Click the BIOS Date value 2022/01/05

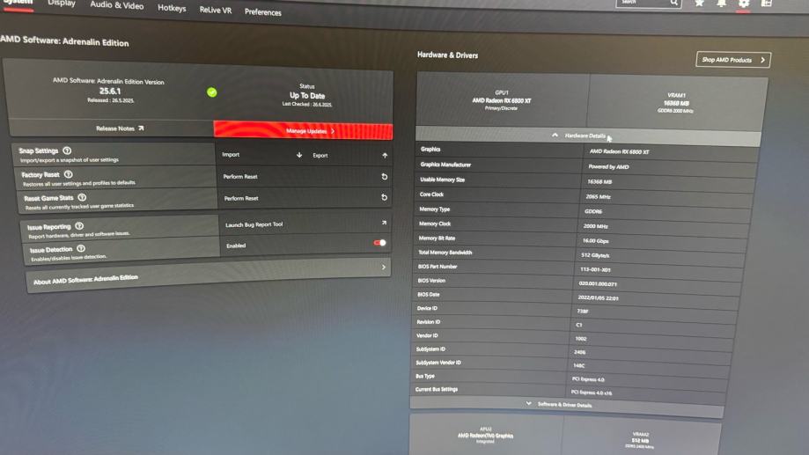(x=599, y=297)
